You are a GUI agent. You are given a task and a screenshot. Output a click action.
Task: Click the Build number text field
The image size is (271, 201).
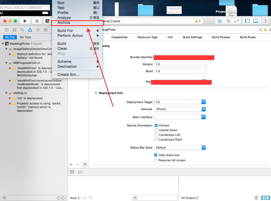(180, 71)
